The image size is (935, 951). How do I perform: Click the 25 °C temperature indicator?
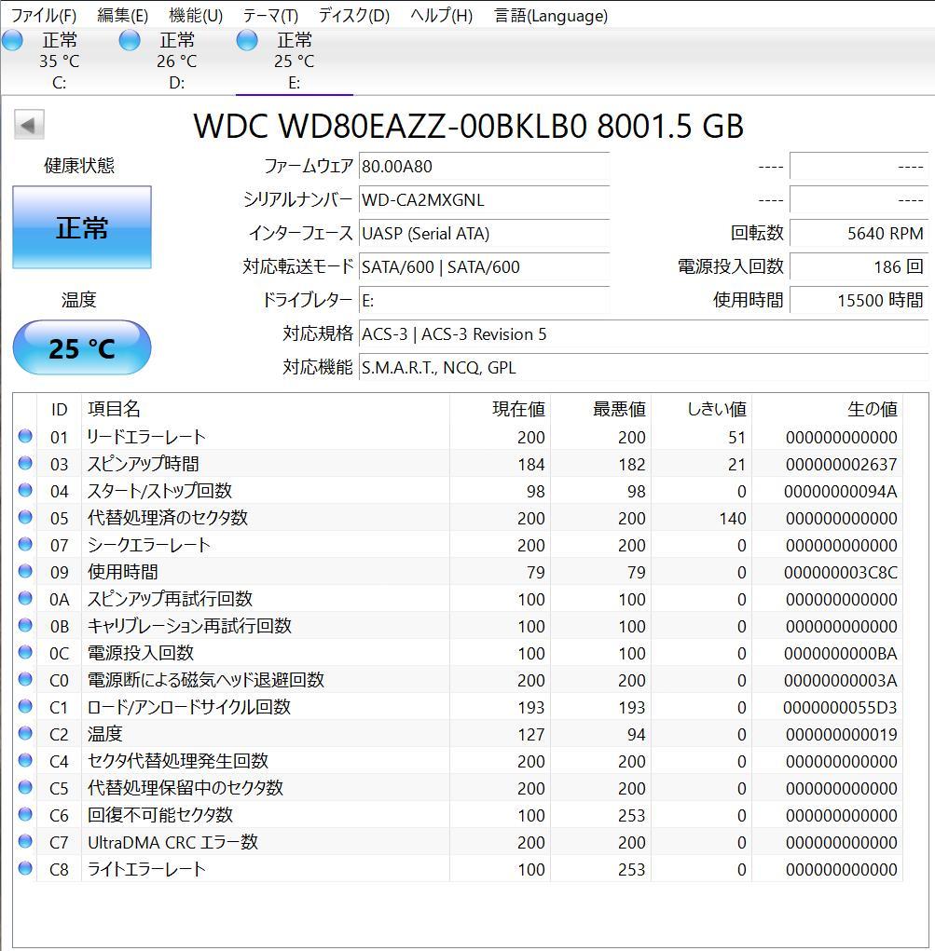coord(81,347)
